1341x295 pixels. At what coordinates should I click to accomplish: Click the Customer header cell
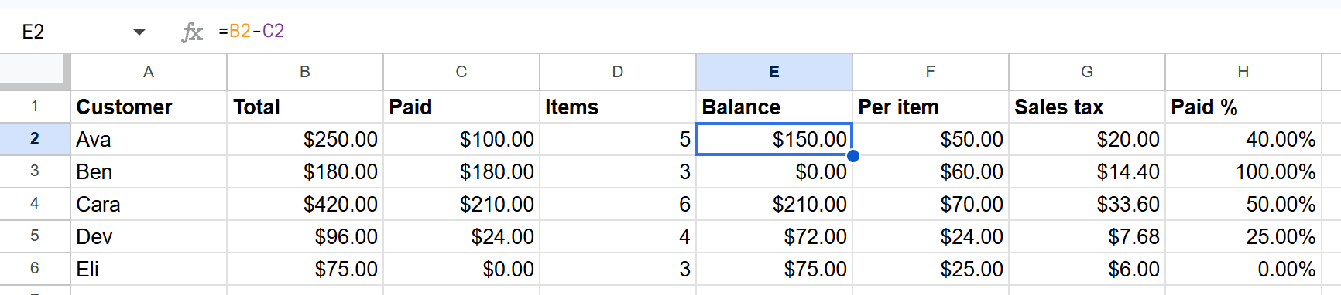(x=149, y=107)
